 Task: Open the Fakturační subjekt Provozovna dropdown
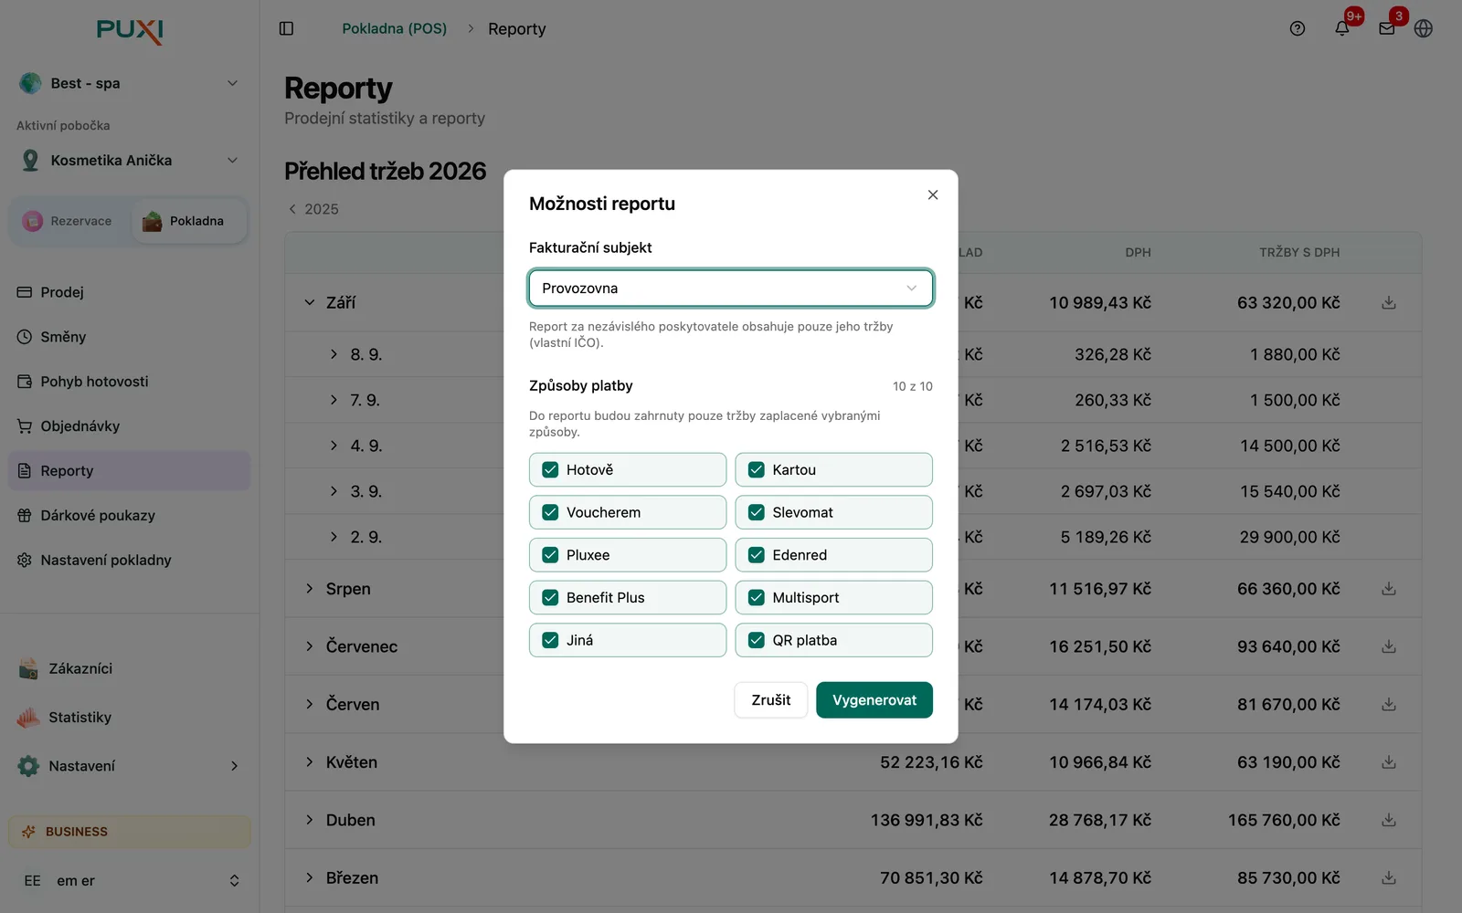[731, 289]
